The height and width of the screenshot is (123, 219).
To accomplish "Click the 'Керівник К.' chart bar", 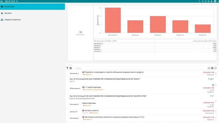I will [180, 27].
